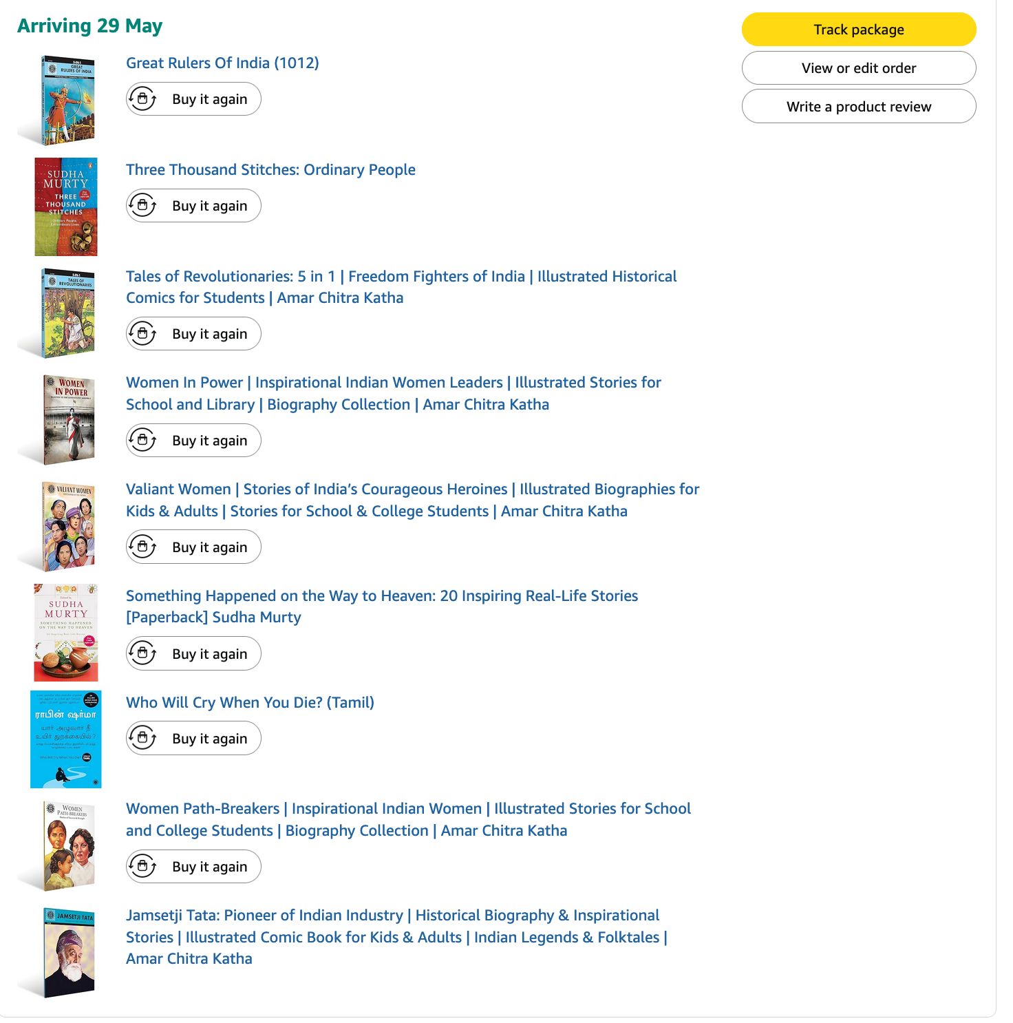Open the blue Tamil book cover thumbnail
This screenshot has height=1023, width=1013.
pos(66,739)
